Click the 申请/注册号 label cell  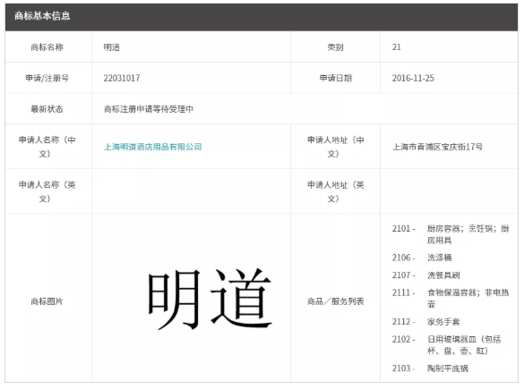48,78
